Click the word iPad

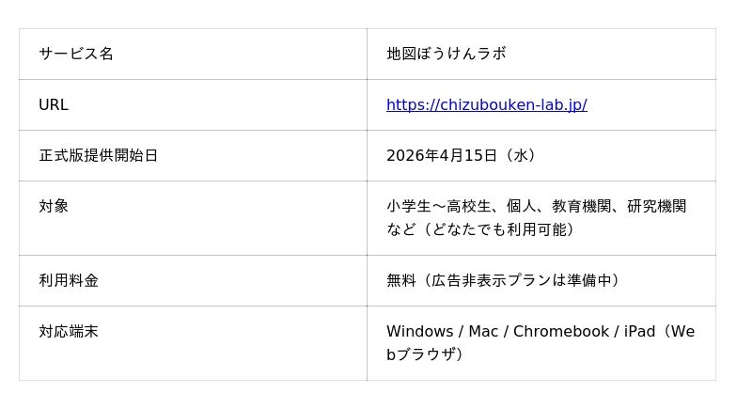(x=636, y=332)
